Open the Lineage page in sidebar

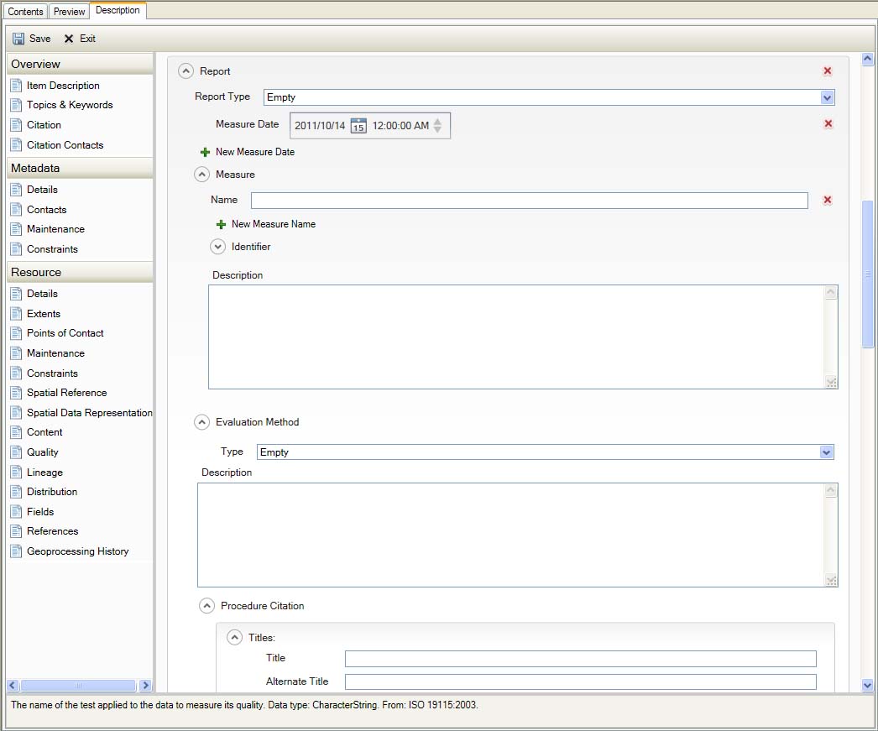point(44,473)
